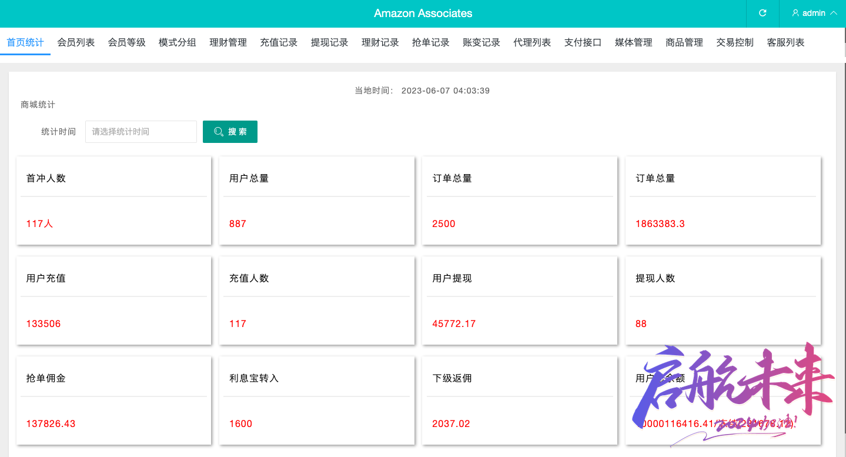Viewport: 846px width, 457px height.
Task: Click the value 45772.17
Action: 454,323
